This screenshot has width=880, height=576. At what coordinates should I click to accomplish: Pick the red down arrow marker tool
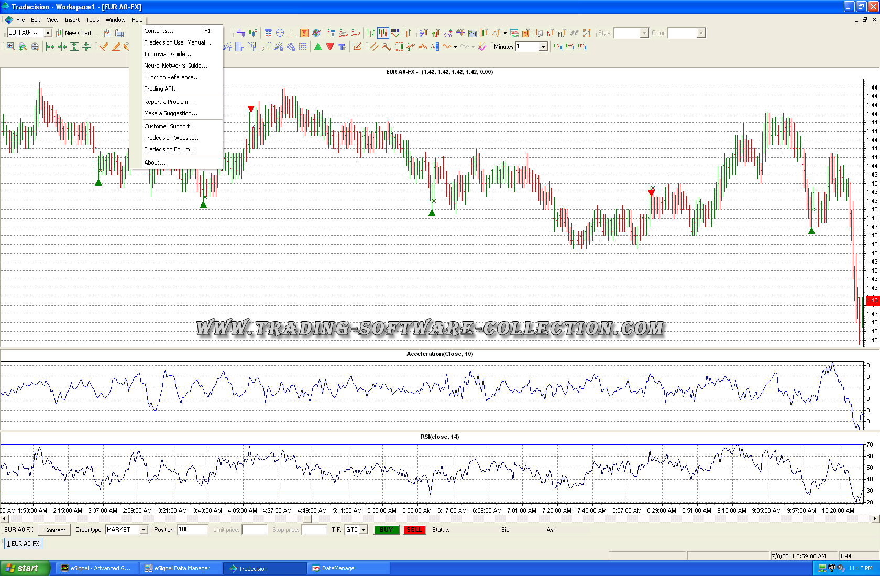coord(330,47)
